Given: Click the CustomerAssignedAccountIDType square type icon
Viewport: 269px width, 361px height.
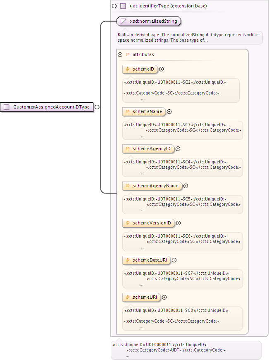Looking at the screenshot, I should tap(7, 107).
